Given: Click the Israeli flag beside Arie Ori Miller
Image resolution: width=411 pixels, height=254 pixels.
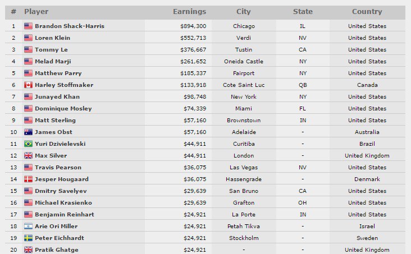Looking at the screenshot, I should click(28, 227).
